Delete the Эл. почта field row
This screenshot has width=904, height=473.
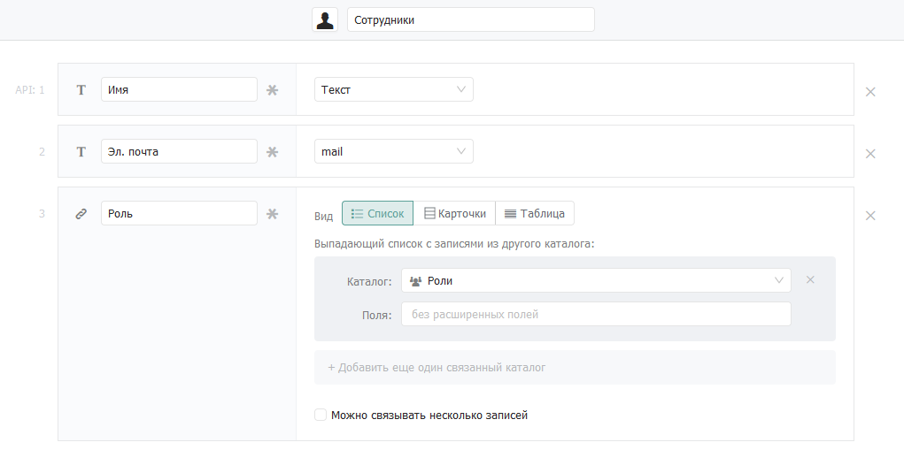870,154
